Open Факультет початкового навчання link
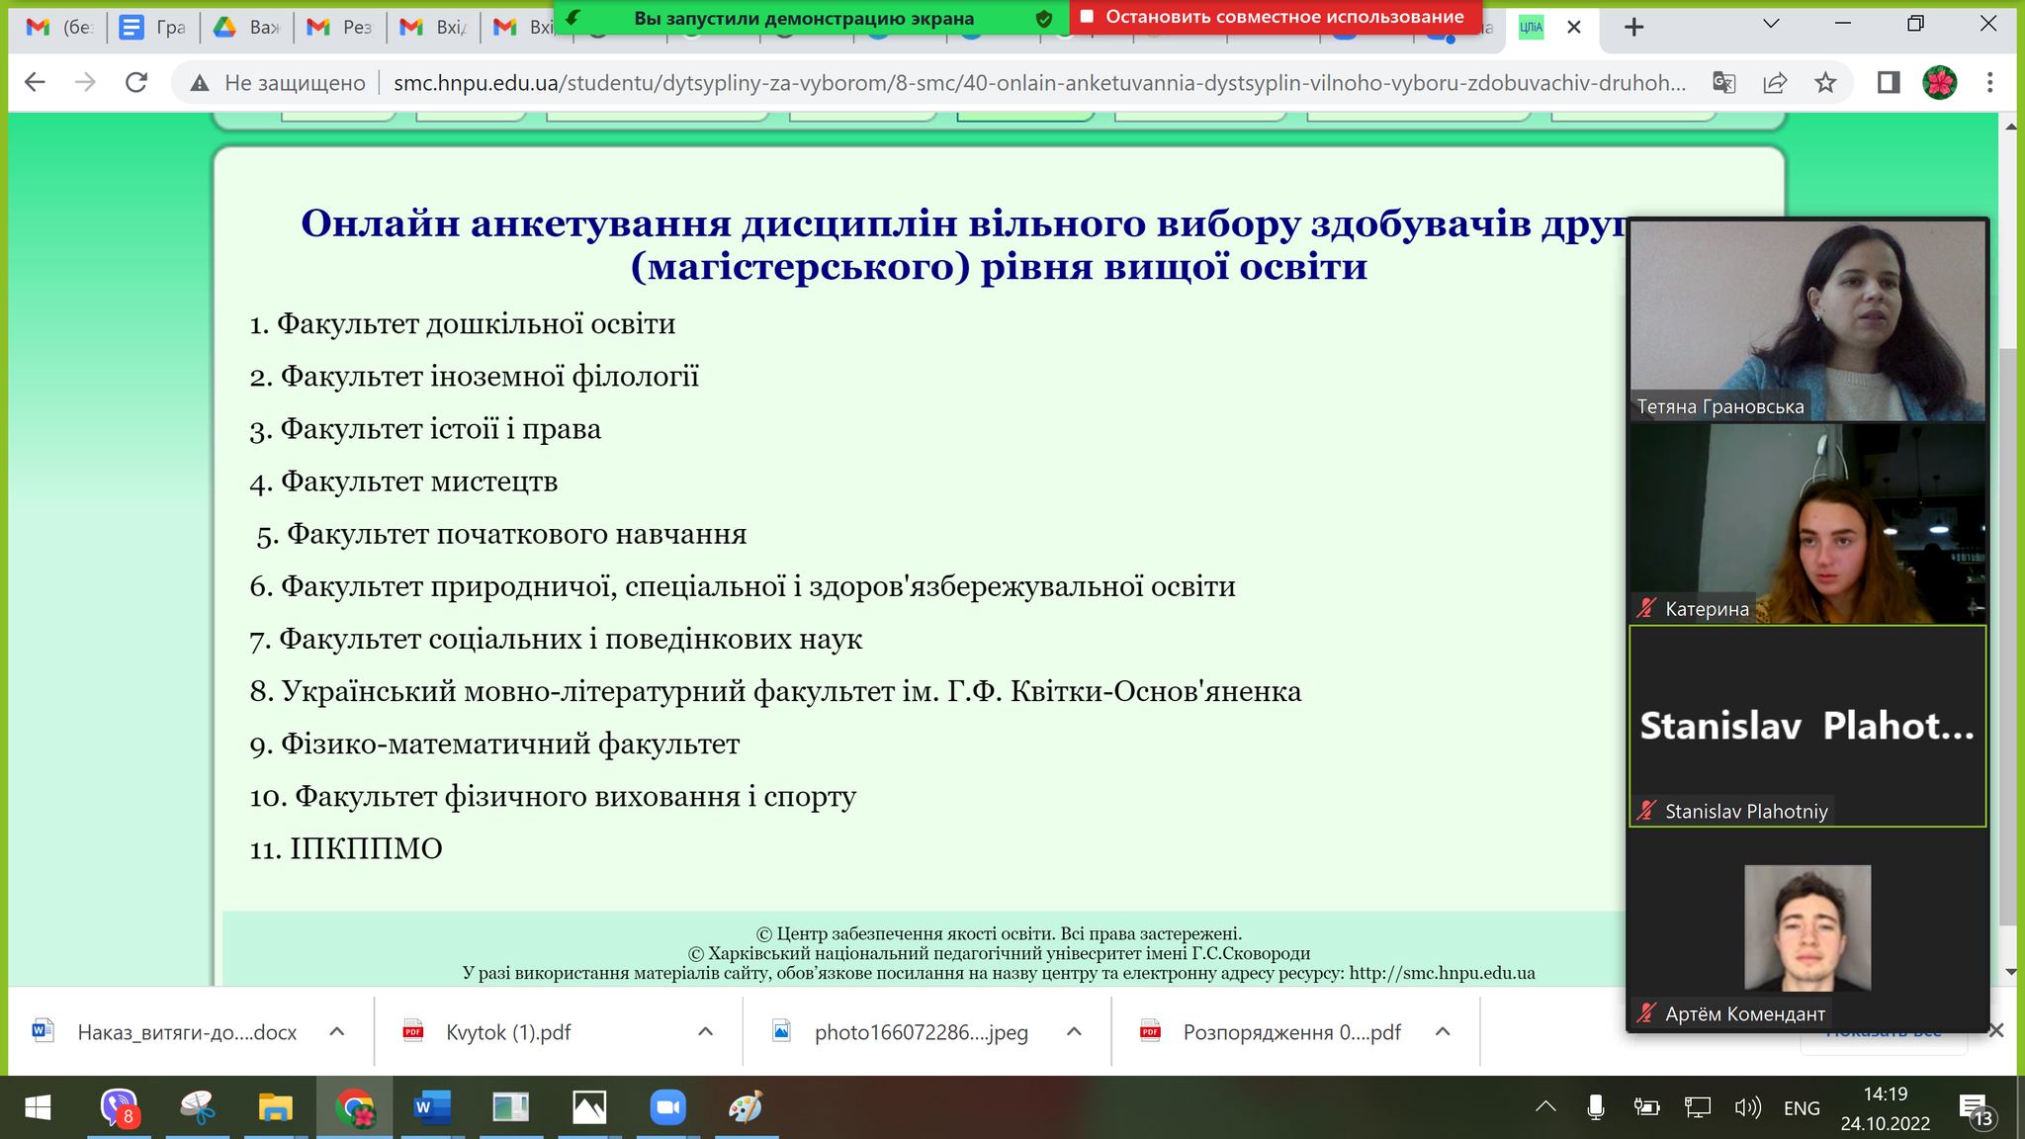Viewport: 2025px width, 1139px height. (516, 534)
